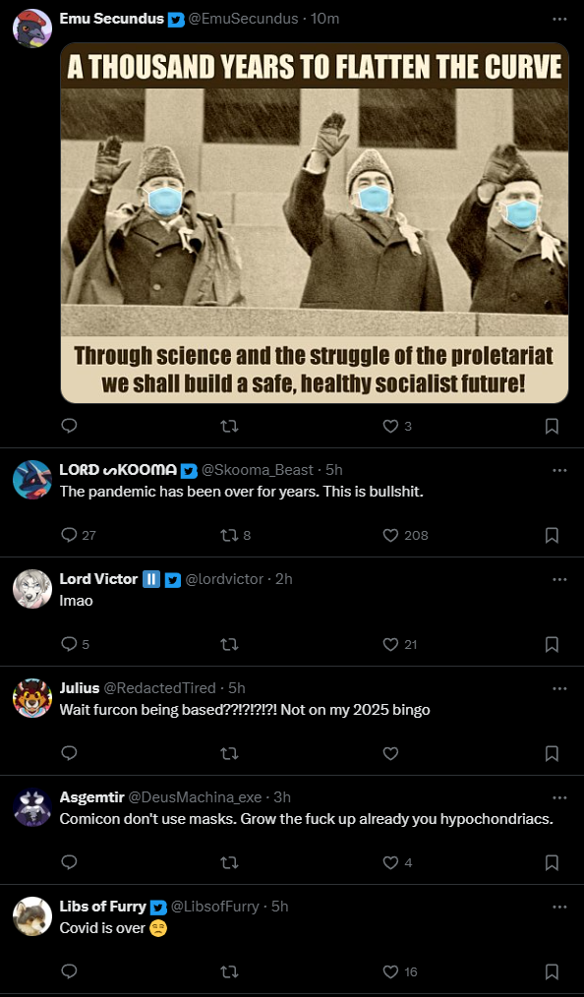
Task: Open Lord Victor's avatar picture
Action: pos(31,589)
